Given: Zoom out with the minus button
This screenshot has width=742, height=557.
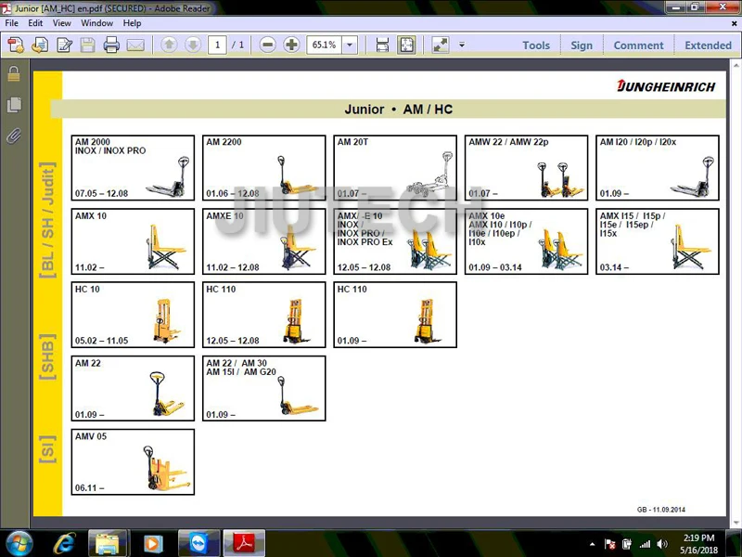Looking at the screenshot, I should pos(267,45).
